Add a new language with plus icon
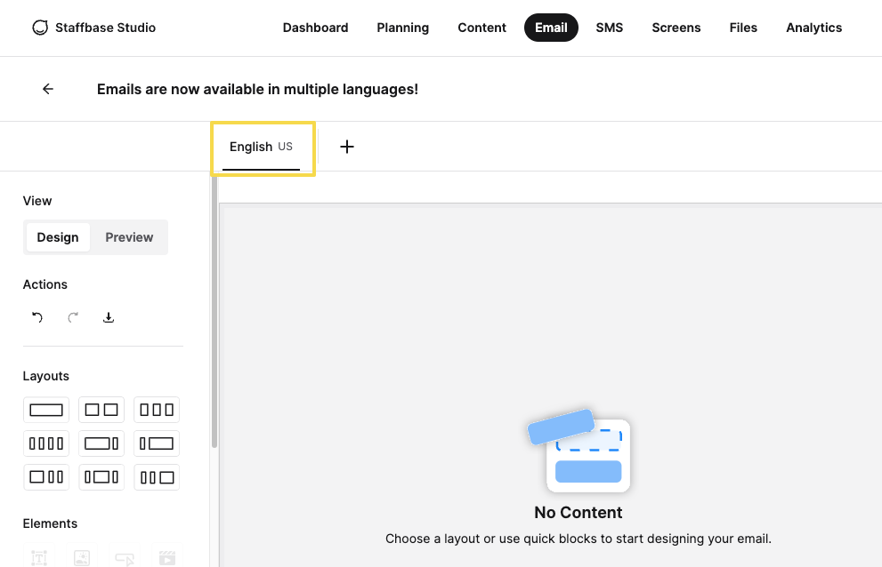 [347, 147]
